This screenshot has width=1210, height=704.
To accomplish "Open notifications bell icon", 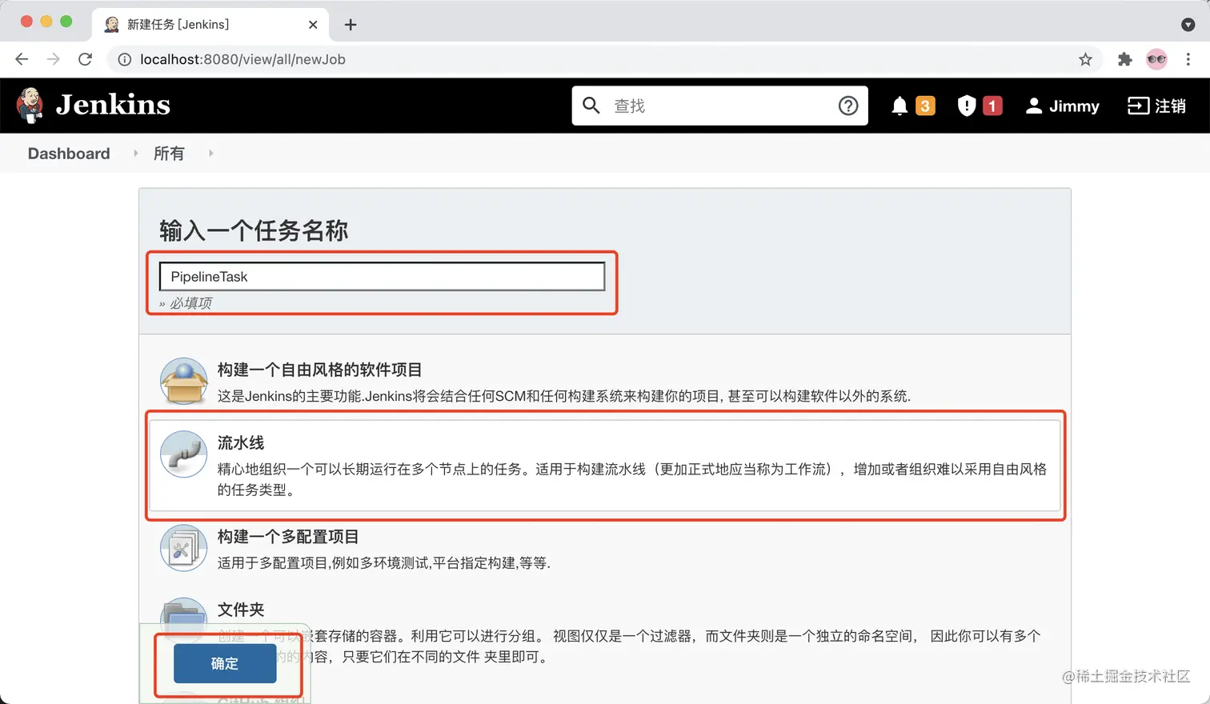I will coord(899,106).
